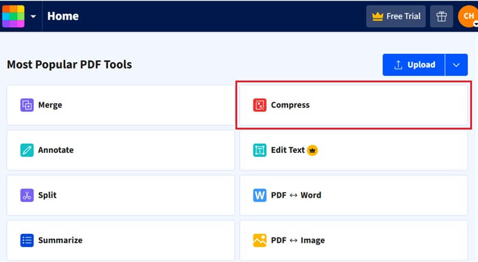Expand the Upload options chevron
The image size is (478, 262).
coord(456,64)
